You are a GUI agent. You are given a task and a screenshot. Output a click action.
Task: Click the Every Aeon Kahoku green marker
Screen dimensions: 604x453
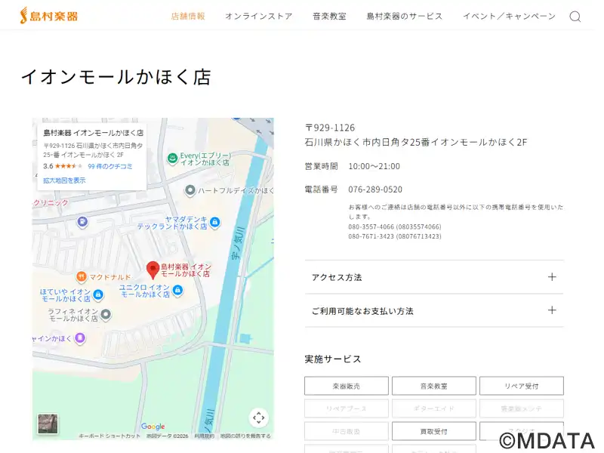pos(172,159)
